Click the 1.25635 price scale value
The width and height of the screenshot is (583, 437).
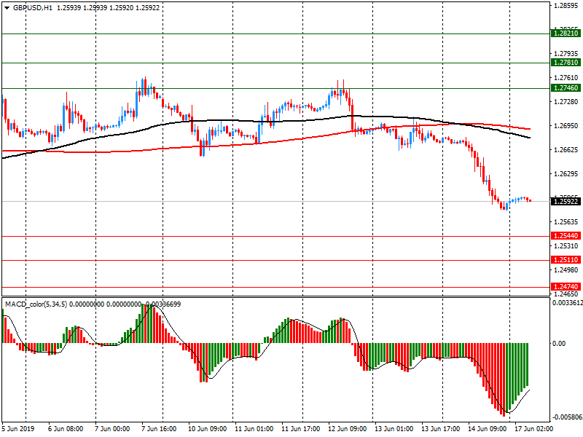[x=566, y=222]
